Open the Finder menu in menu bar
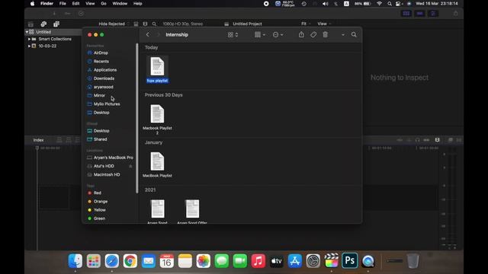Screen dimensions: 488x274 tap(47, 4)
